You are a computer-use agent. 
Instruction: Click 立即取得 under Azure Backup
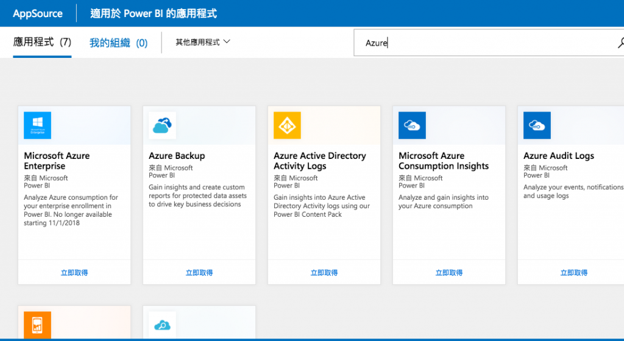point(199,273)
